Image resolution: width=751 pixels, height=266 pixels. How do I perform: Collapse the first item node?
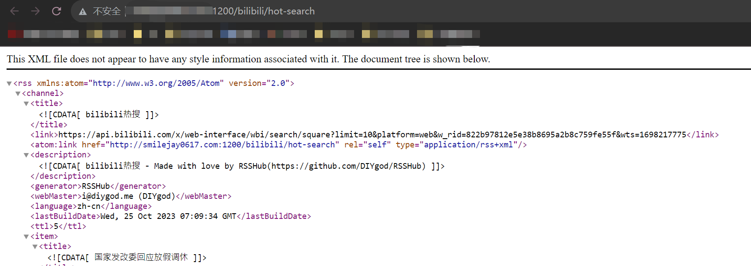pos(26,236)
